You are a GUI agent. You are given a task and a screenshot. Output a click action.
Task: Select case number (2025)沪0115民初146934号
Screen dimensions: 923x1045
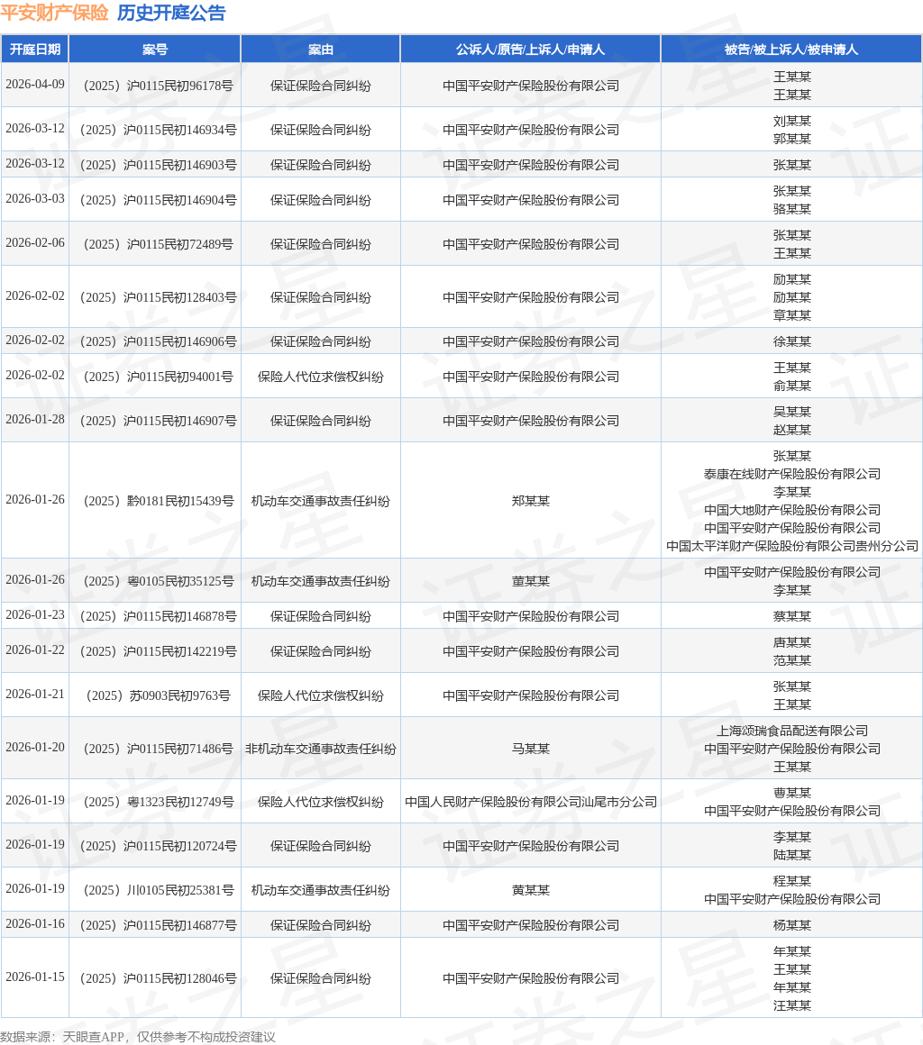click(158, 130)
